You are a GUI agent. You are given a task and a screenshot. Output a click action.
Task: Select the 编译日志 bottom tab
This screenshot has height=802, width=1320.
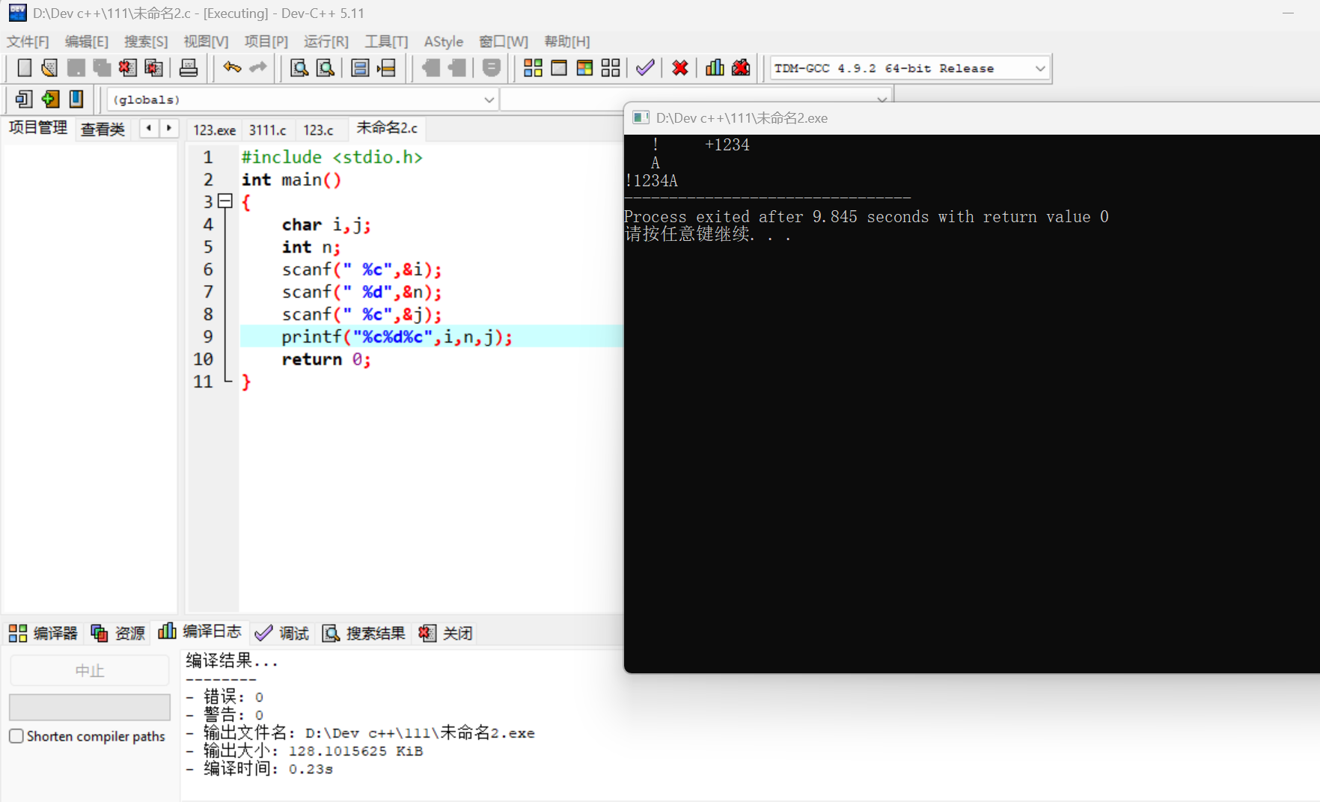point(200,631)
